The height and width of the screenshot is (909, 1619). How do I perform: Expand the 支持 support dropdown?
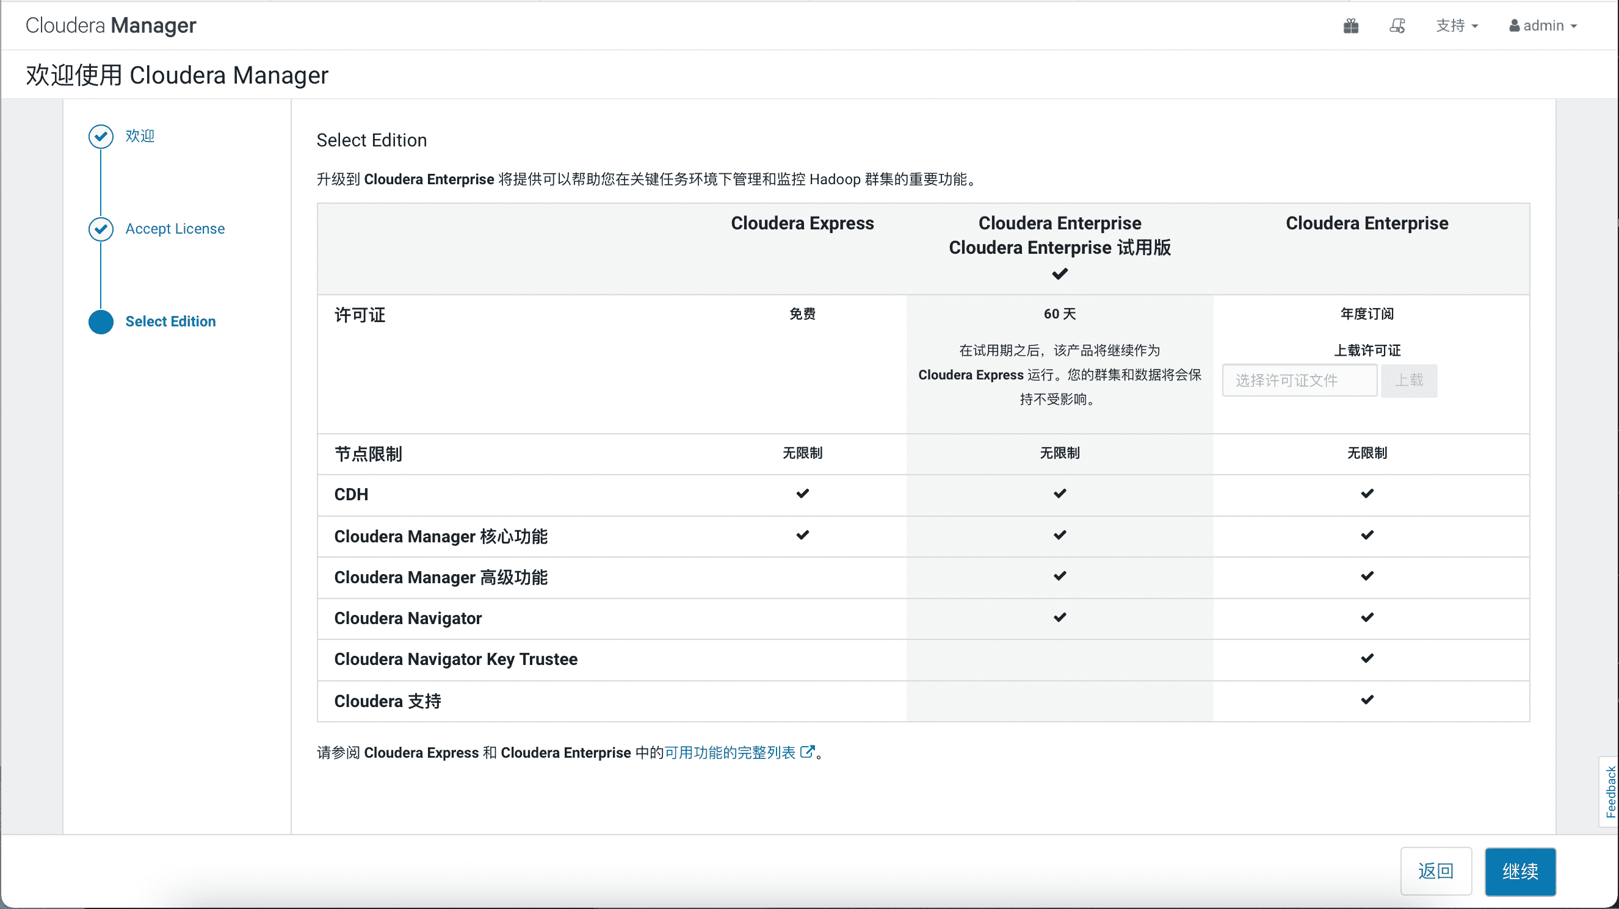click(1456, 26)
